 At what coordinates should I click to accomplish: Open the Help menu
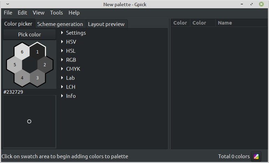(74, 13)
